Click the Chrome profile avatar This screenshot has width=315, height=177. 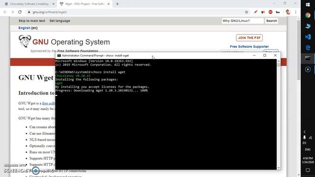tap(288, 12)
